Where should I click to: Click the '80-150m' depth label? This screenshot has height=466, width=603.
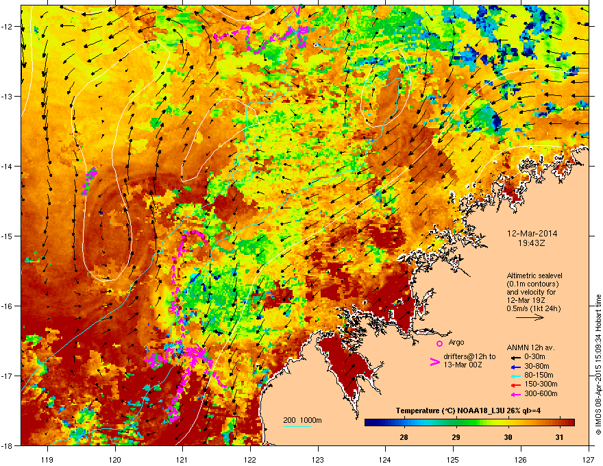(x=539, y=376)
